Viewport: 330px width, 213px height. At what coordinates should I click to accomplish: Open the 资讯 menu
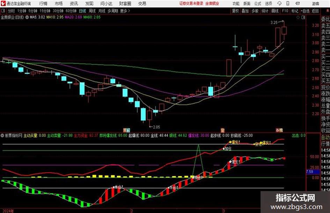[74, 3]
